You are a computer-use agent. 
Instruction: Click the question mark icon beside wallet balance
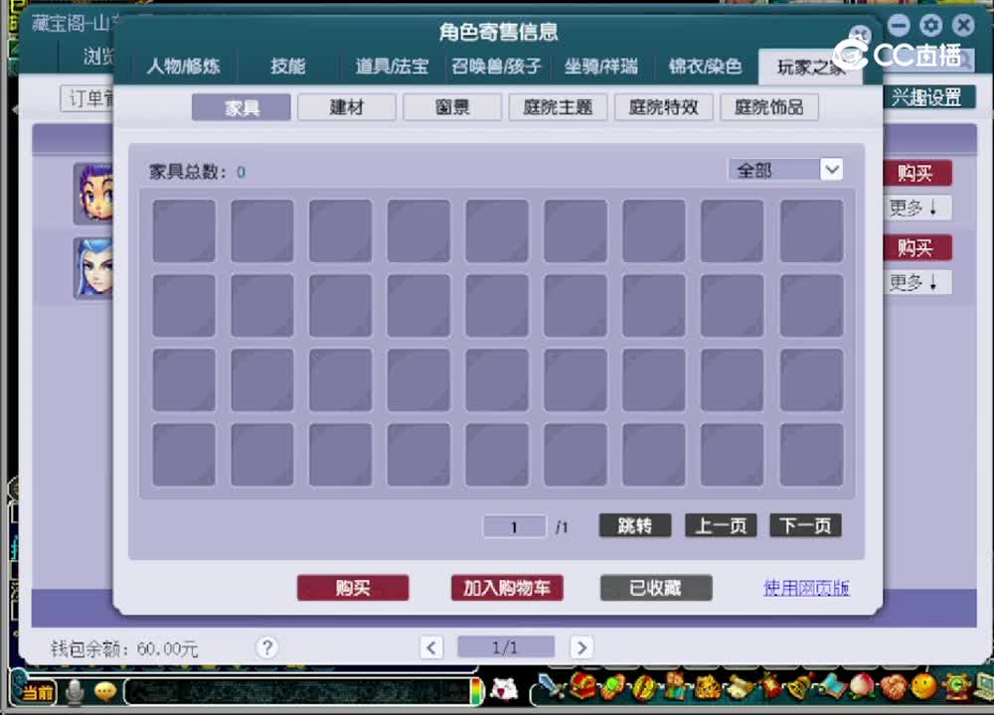pyautogui.click(x=266, y=647)
